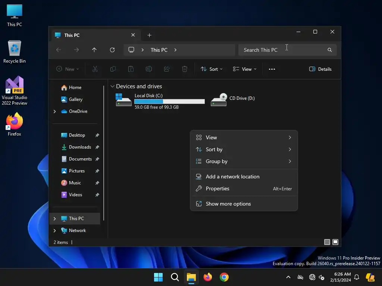Go forward with the right arrow
This screenshot has width=382, height=286.
(x=76, y=50)
